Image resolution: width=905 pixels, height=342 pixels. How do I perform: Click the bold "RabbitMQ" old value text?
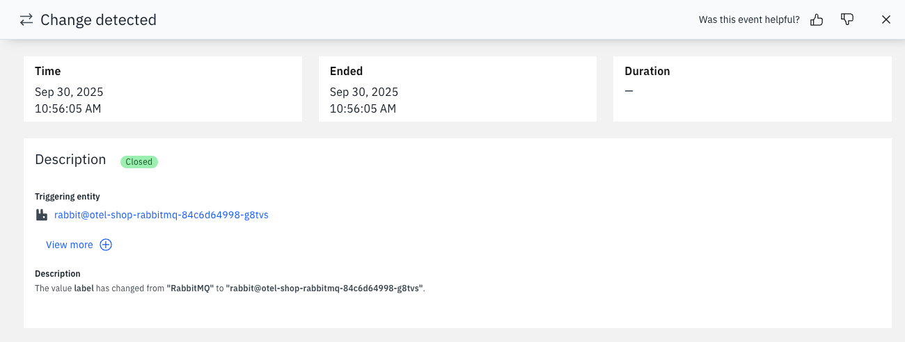[190, 288]
